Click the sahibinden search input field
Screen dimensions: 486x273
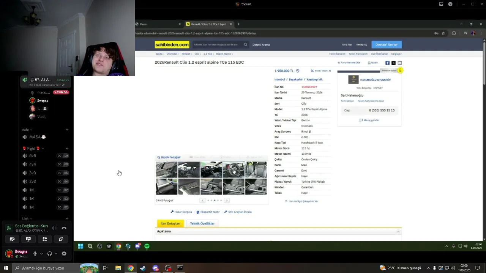217,45
